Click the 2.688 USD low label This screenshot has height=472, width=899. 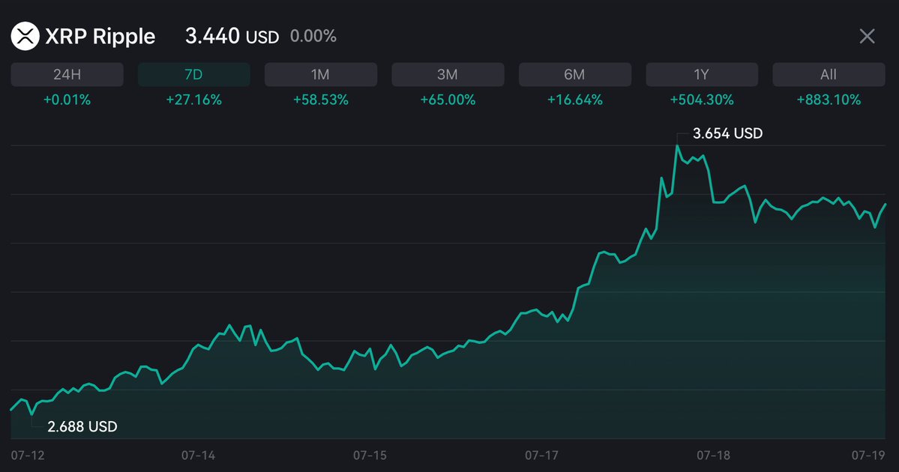coord(82,427)
